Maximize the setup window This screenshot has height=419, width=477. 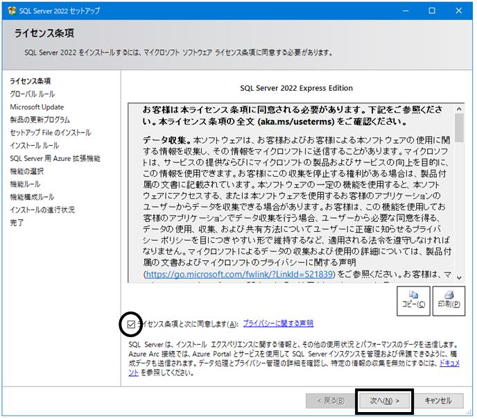[x=432, y=10]
